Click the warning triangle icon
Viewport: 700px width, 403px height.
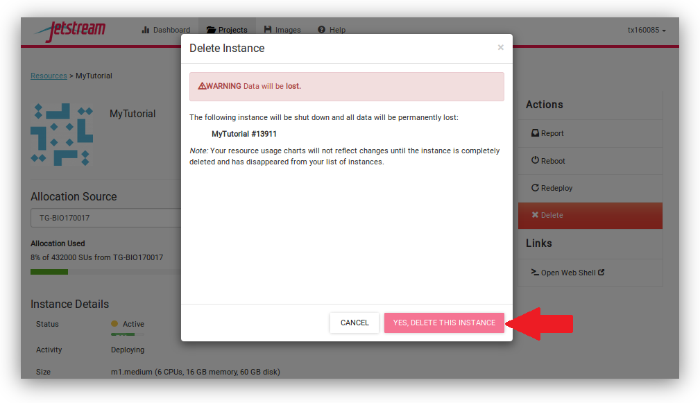point(202,86)
